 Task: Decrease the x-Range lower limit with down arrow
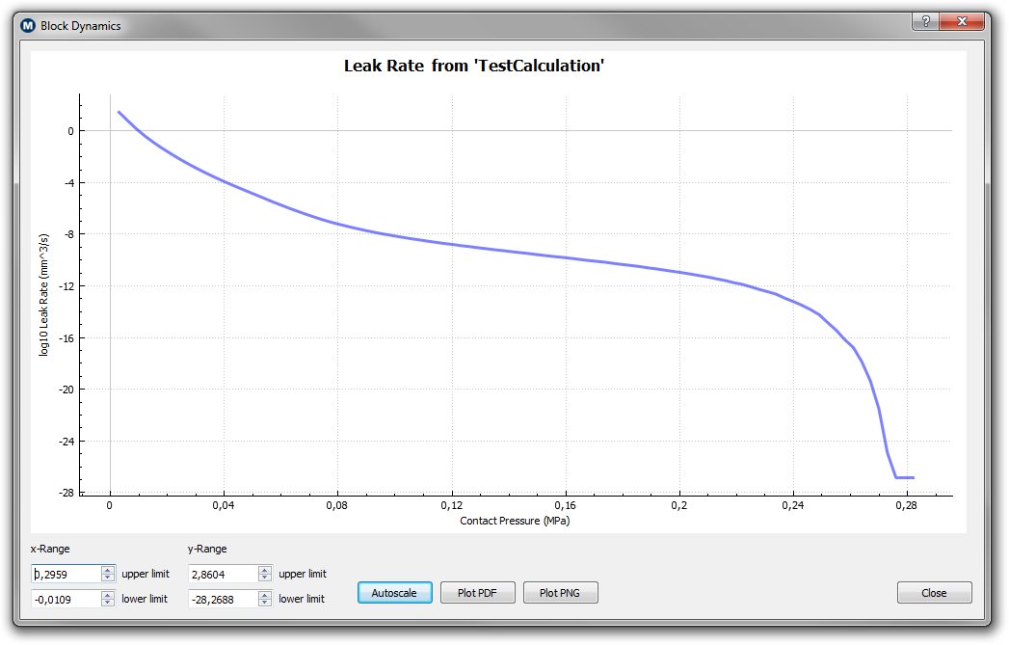pos(108,603)
